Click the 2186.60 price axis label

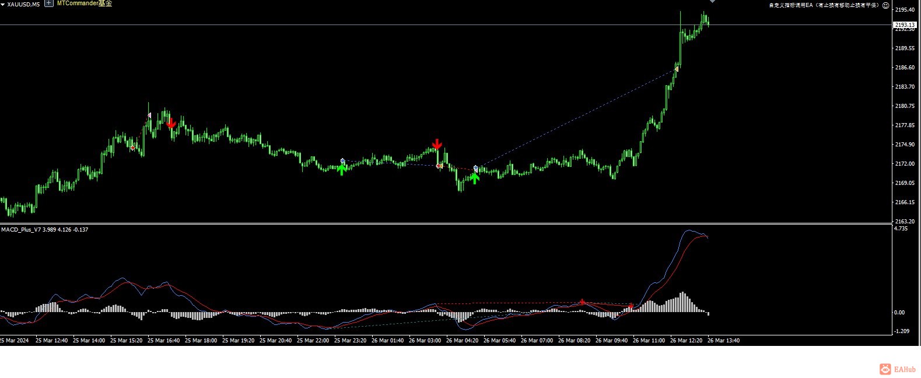905,68
